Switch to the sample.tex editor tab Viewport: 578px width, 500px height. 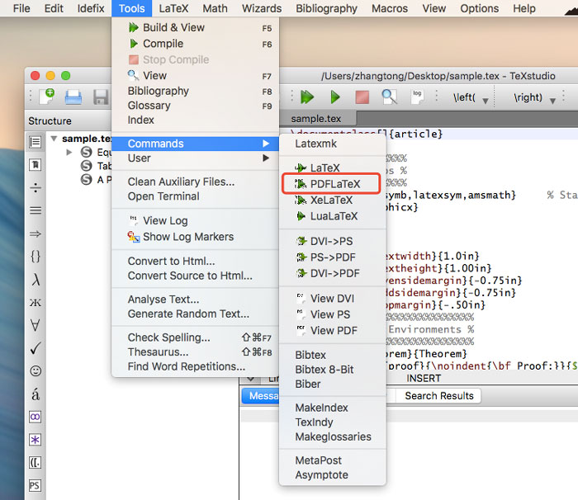coord(318,119)
